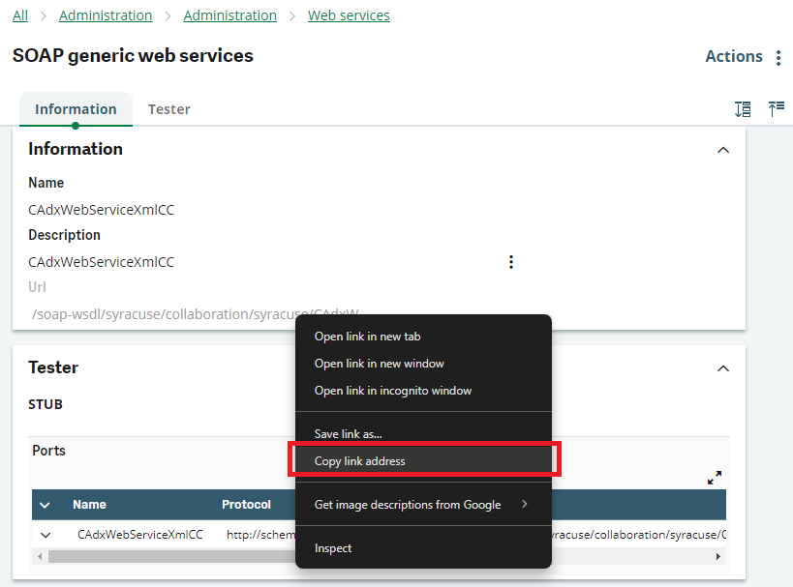Screen dimensions: 793x587
Task: Collapse the Information section
Action: (721, 150)
